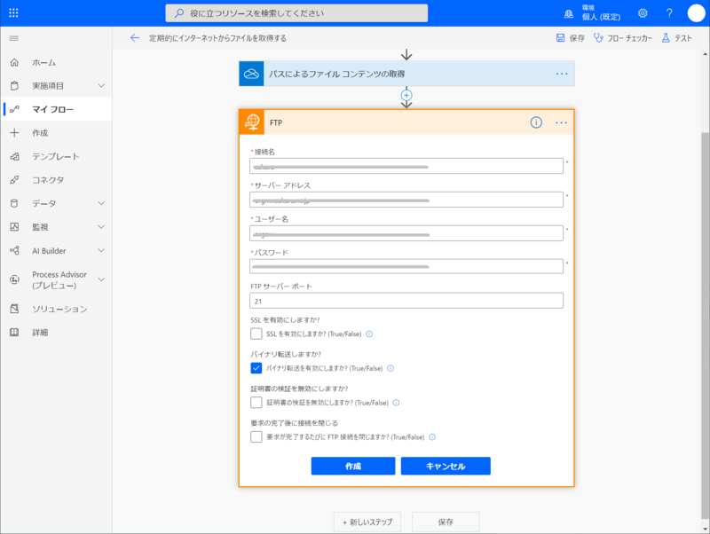Add a step with 新しいステップ
This screenshot has height=534, width=710.
coord(367,522)
